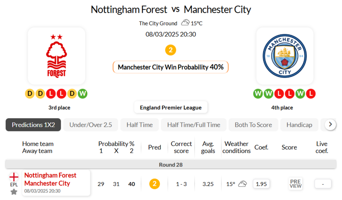Click the cloud icon in weather conditions column
Viewport: 342px width, 200px height.
(243, 184)
